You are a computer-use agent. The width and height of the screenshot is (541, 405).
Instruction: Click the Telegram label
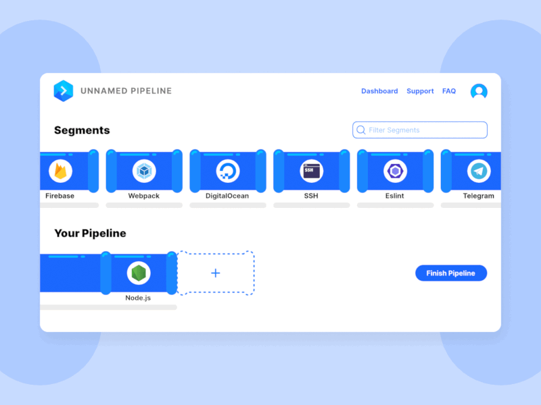pos(479,196)
